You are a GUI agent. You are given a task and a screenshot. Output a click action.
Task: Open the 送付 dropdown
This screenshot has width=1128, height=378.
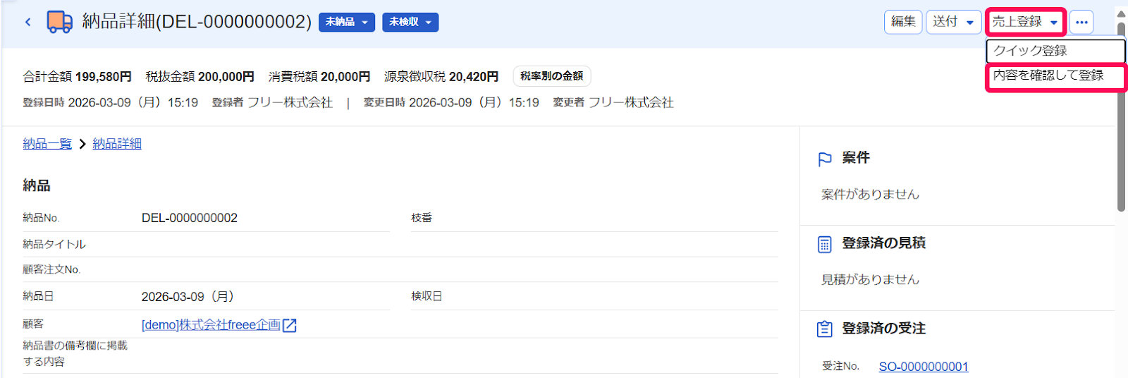(953, 22)
